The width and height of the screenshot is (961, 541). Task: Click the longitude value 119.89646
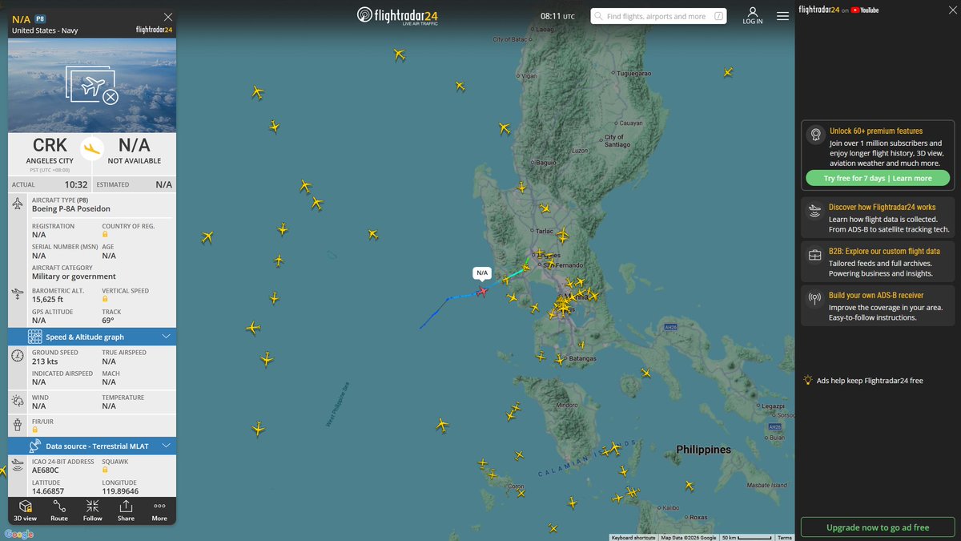(x=120, y=491)
